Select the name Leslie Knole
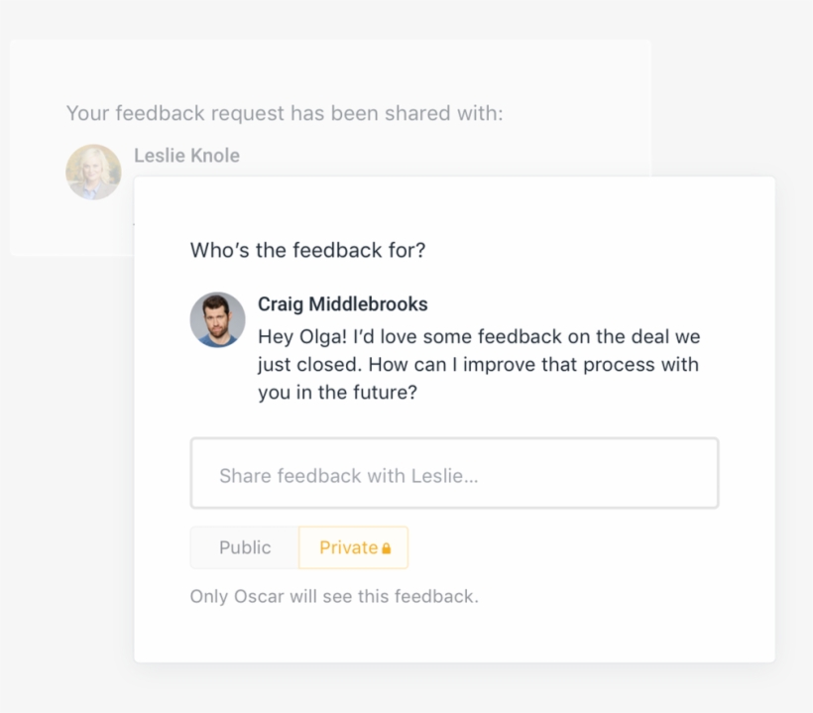This screenshot has width=813, height=713. click(x=186, y=156)
